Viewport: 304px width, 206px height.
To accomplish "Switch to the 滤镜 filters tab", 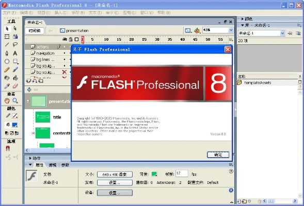I will click(52, 165).
